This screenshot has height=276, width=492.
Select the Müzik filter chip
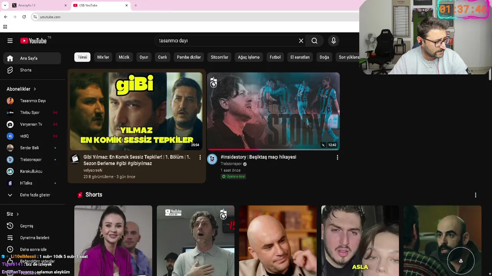[x=124, y=57]
